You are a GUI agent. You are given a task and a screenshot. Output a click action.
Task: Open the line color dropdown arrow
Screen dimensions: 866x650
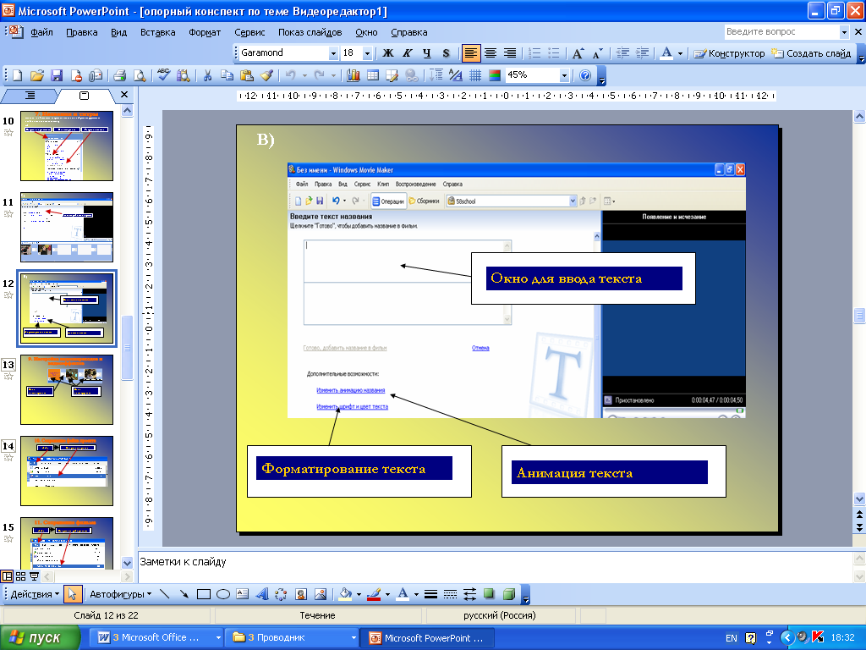(x=387, y=594)
